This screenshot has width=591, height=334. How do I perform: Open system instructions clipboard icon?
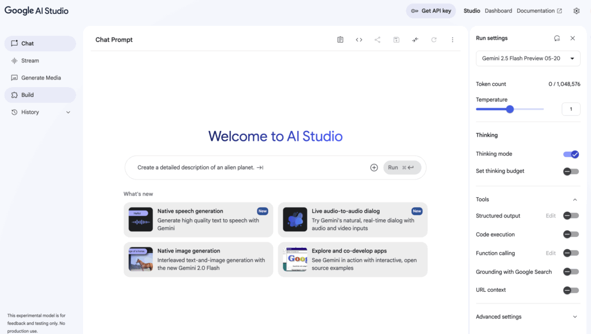coord(340,40)
